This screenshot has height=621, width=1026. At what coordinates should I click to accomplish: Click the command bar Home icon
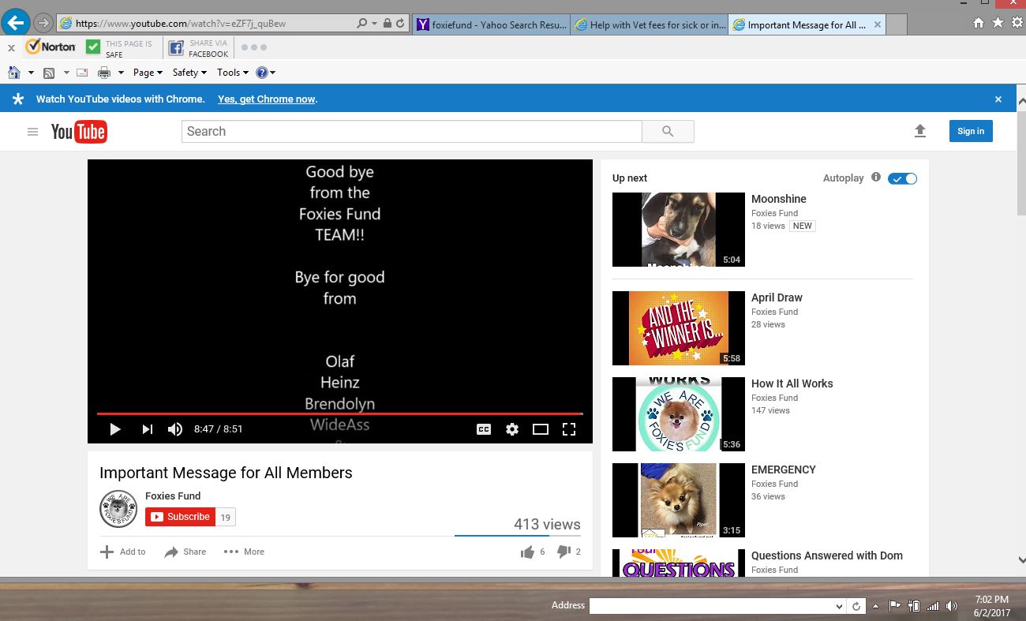point(14,73)
